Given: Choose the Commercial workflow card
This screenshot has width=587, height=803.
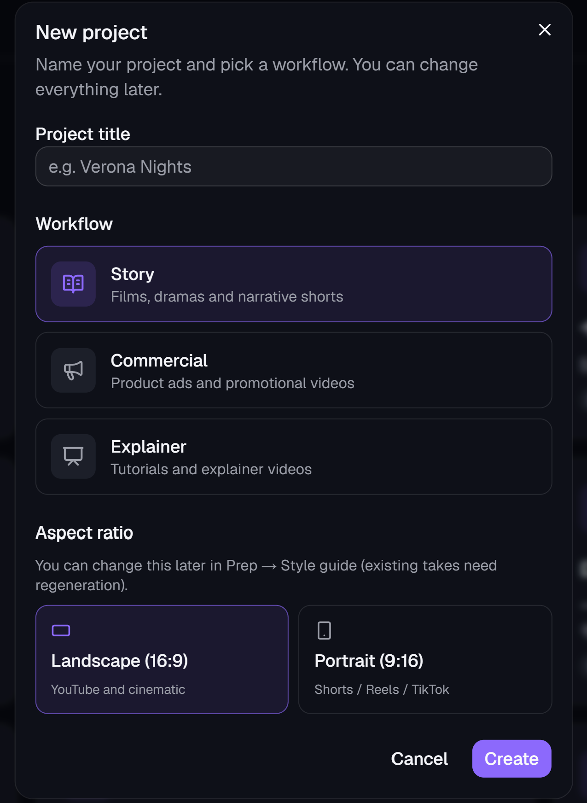Looking at the screenshot, I should [x=294, y=370].
